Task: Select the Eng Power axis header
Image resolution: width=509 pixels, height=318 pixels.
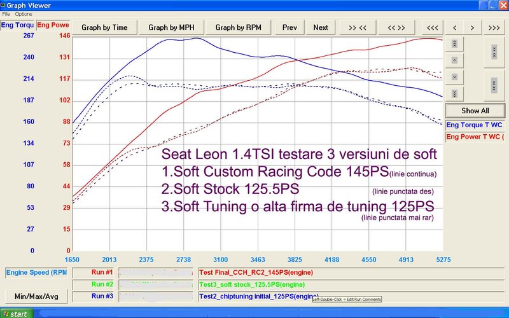Action: (x=53, y=25)
